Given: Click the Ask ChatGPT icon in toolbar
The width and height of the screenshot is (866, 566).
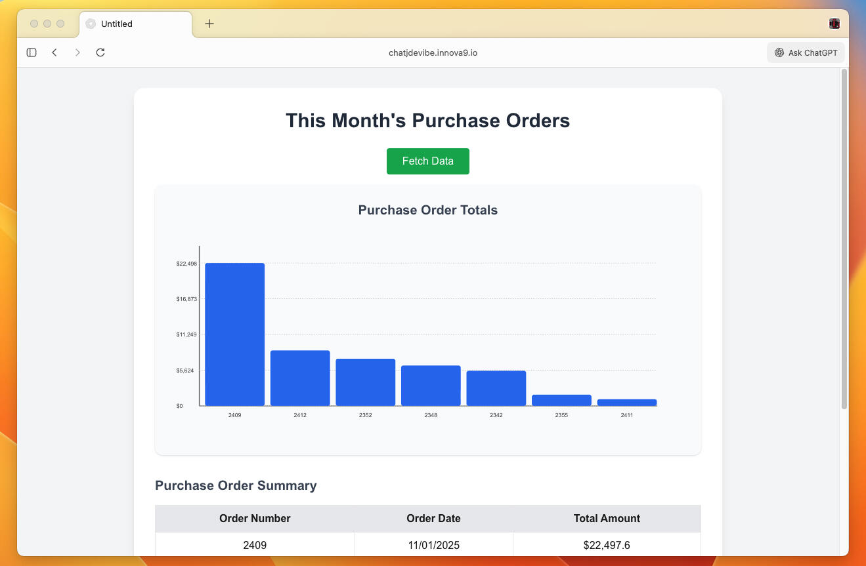Looking at the screenshot, I should pyautogui.click(x=779, y=52).
